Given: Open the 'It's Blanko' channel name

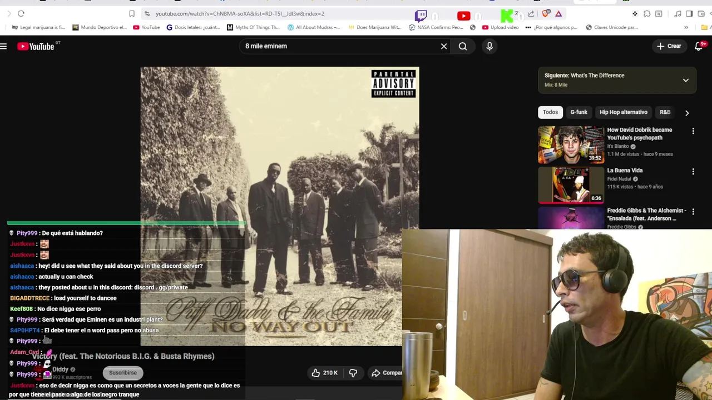Looking at the screenshot, I should (618, 147).
